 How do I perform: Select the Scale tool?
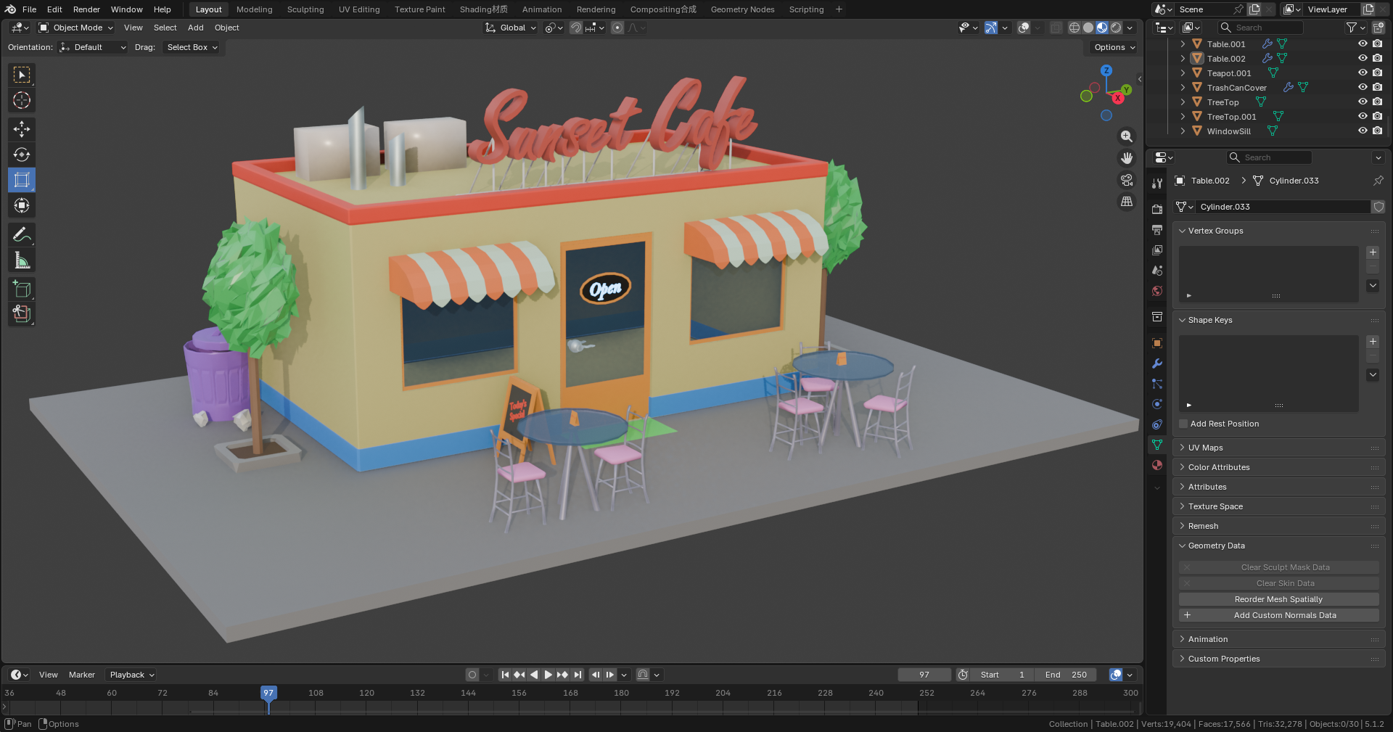22,180
